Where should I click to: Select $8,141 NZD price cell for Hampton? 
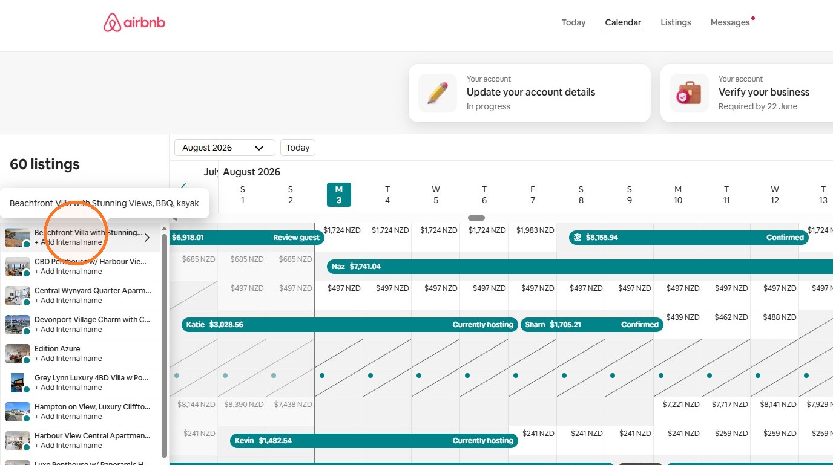click(775, 412)
